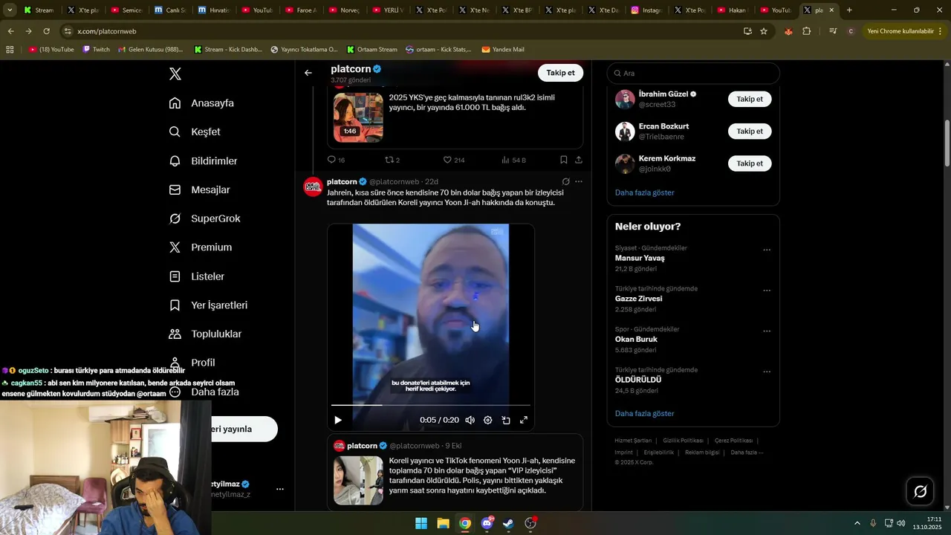Screen dimensions: 951x535
Task: Go back with profile back arrow
Action: (x=308, y=73)
